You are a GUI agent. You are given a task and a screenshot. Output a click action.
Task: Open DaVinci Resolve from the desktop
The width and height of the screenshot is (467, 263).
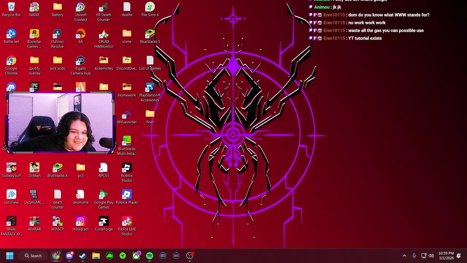(x=58, y=39)
